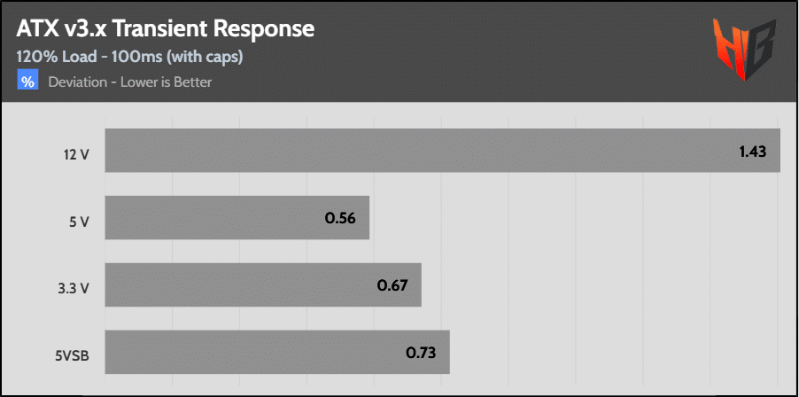Select the 0.73 value label

coord(421,353)
